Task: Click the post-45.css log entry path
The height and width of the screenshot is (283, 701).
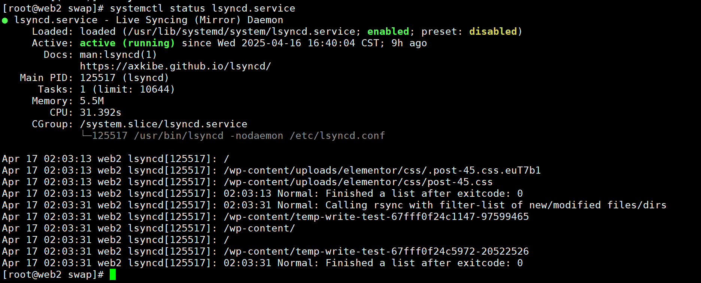Action: [358, 182]
